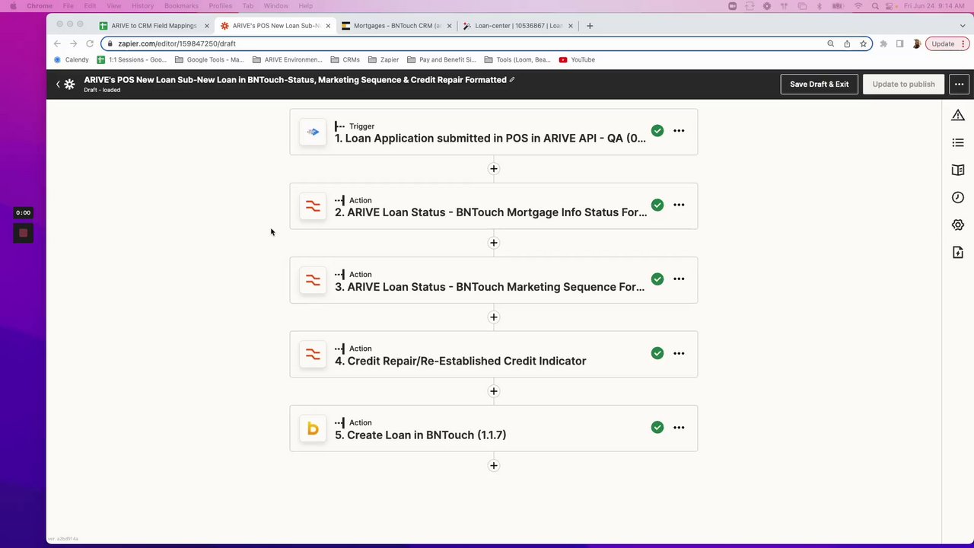The image size is (974, 548).
Task: Open the guide book sidebar icon
Action: pos(958,170)
